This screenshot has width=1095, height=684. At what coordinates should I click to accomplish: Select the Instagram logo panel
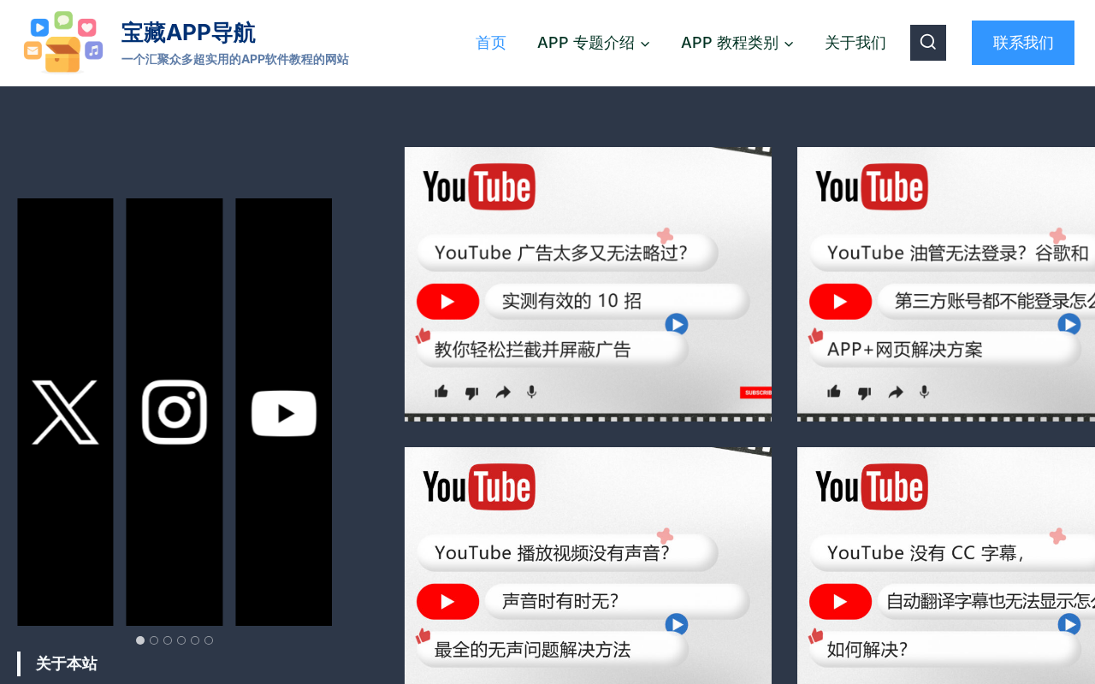pyautogui.click(x=175, y=412)
